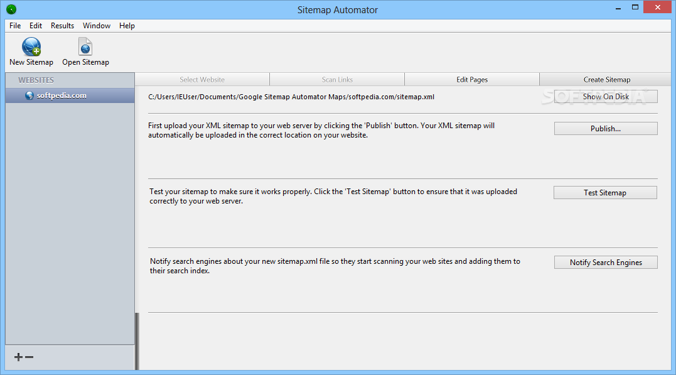The height and width of the screenshot is (375, 676).
Task: Click the globe icon beside softpedia.com
Action: click(30, 96)
